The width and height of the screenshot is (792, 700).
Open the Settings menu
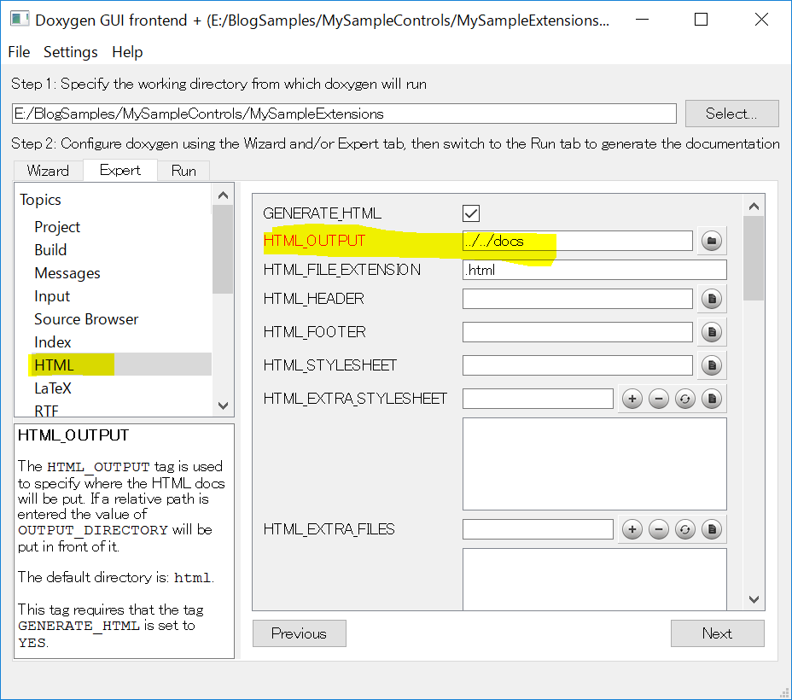pos(70,52)
